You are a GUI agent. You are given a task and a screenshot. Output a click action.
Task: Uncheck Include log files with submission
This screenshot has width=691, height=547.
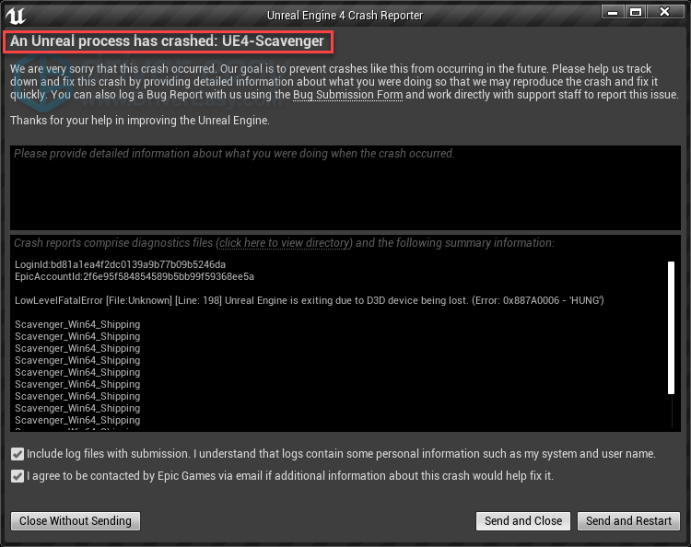[x=18, y=454]
